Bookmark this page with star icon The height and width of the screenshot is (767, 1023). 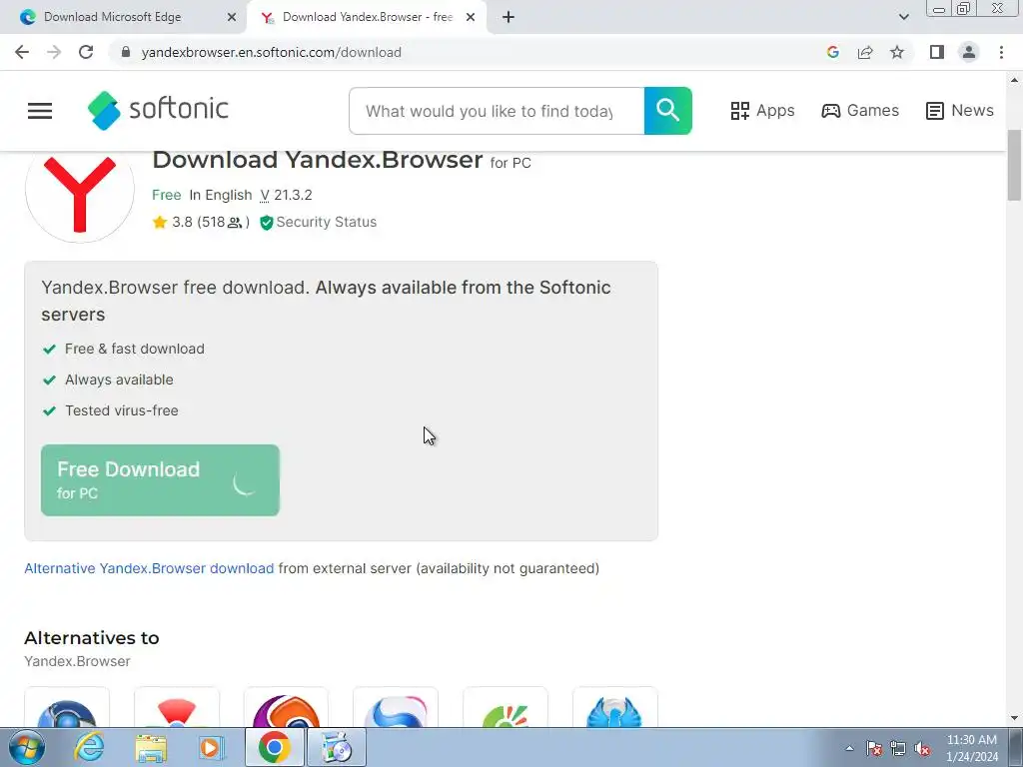coord(897,52)
